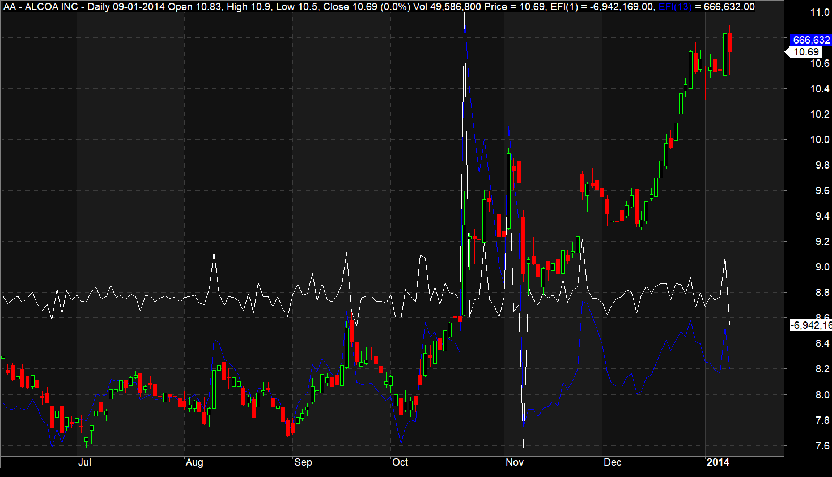Select the Sep month marker on time axis
The image size is (832, 477).
pos(303,462)
